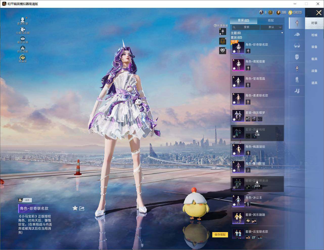This screenshot has width=324, height=250.
Task: Click the 套装-锦灰蝶梦 outfit name text
Action: (255, 113)
